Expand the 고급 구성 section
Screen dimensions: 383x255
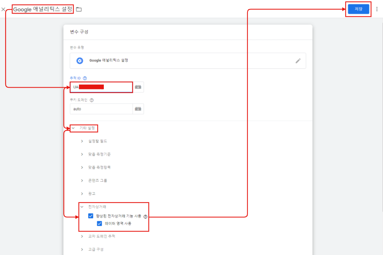pos(92,249)
